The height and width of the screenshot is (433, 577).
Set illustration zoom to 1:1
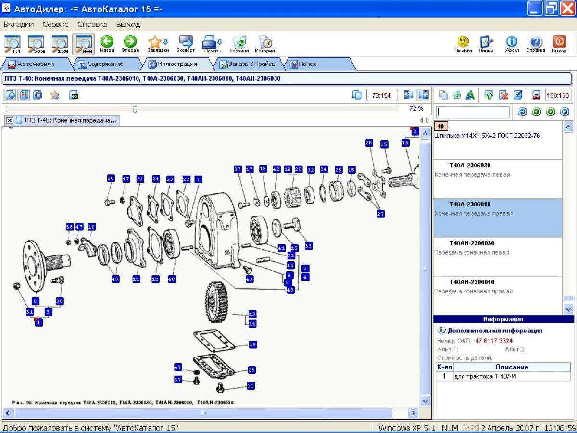point(13,44)
